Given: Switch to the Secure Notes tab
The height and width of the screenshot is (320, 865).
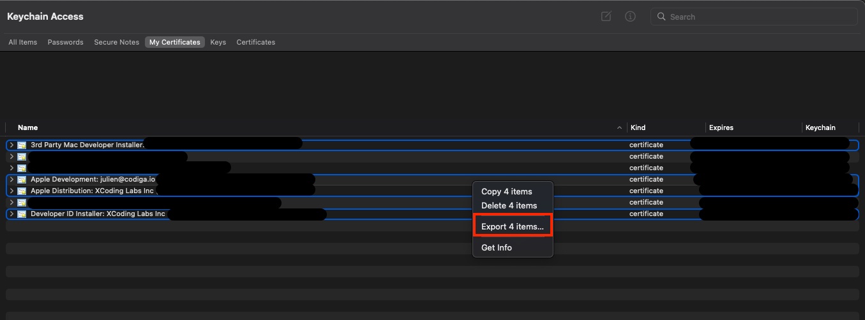Looking at the screenshot, I should [116, 42].
